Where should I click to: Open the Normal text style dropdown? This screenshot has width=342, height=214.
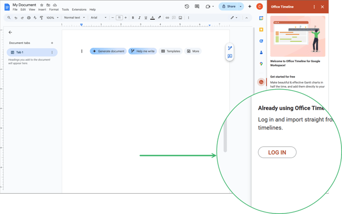click(75, 17)
